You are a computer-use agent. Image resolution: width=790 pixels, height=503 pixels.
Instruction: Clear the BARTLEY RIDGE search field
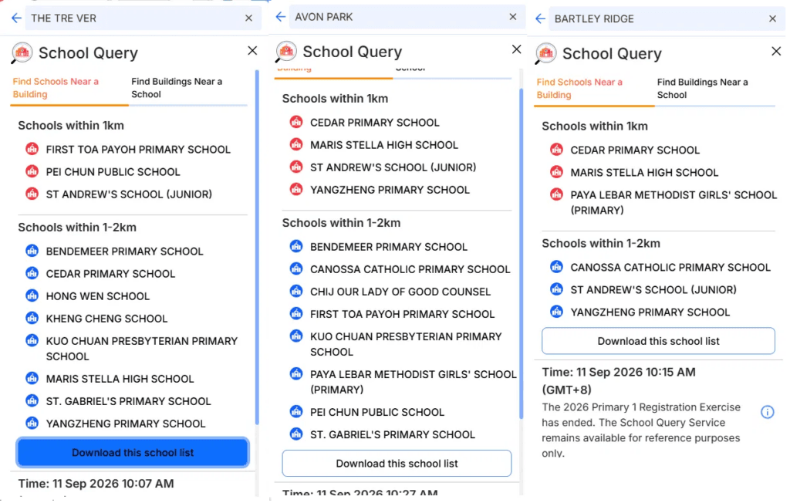(773, 19)
